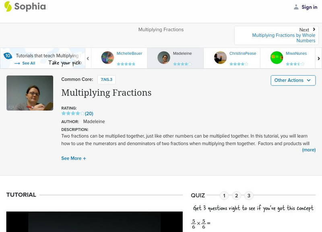Expand description with See More +

(74, 158)
